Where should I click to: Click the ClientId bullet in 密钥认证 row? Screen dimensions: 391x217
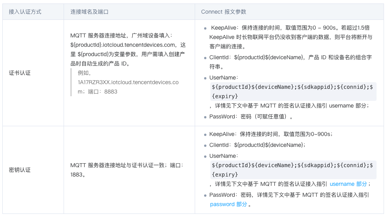[x=257, y=145]
